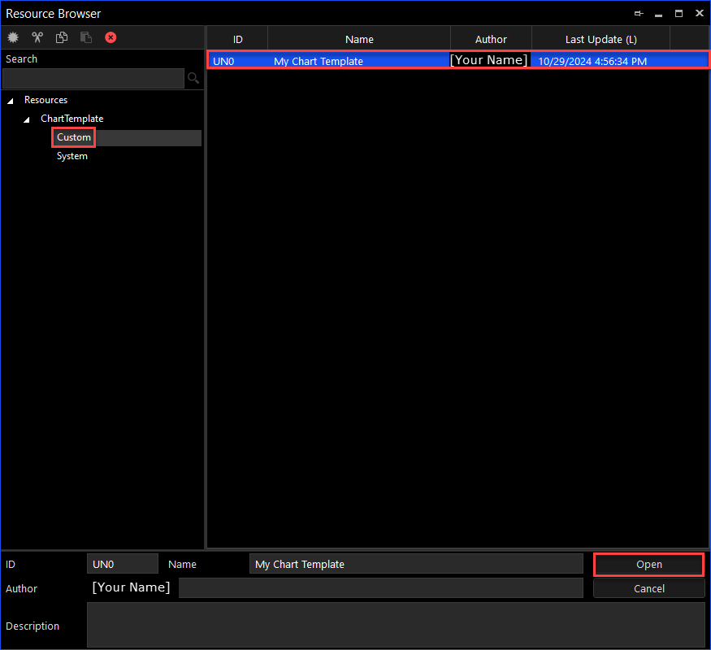Click the ID field containing UN0

(x=123, y=564)
